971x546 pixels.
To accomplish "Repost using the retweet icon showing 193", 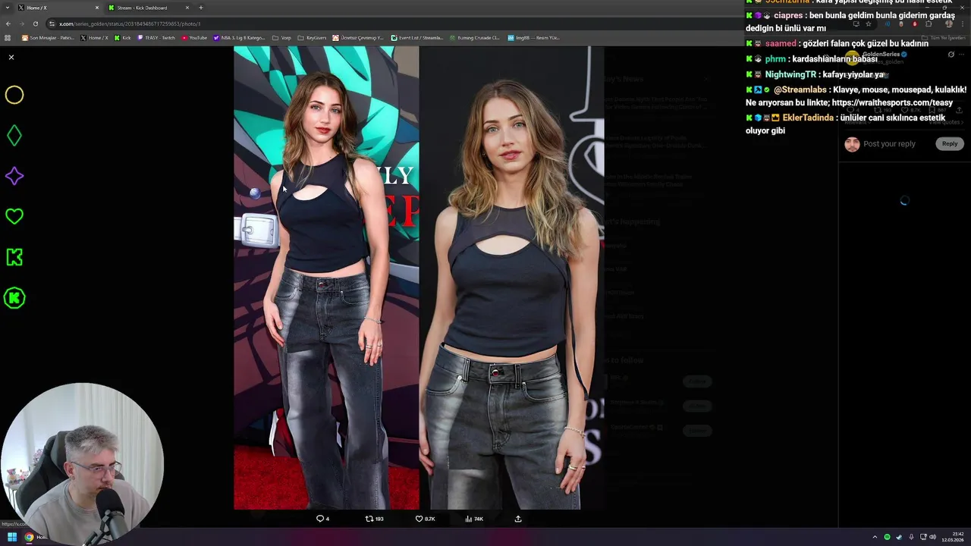I will point(374,519).
